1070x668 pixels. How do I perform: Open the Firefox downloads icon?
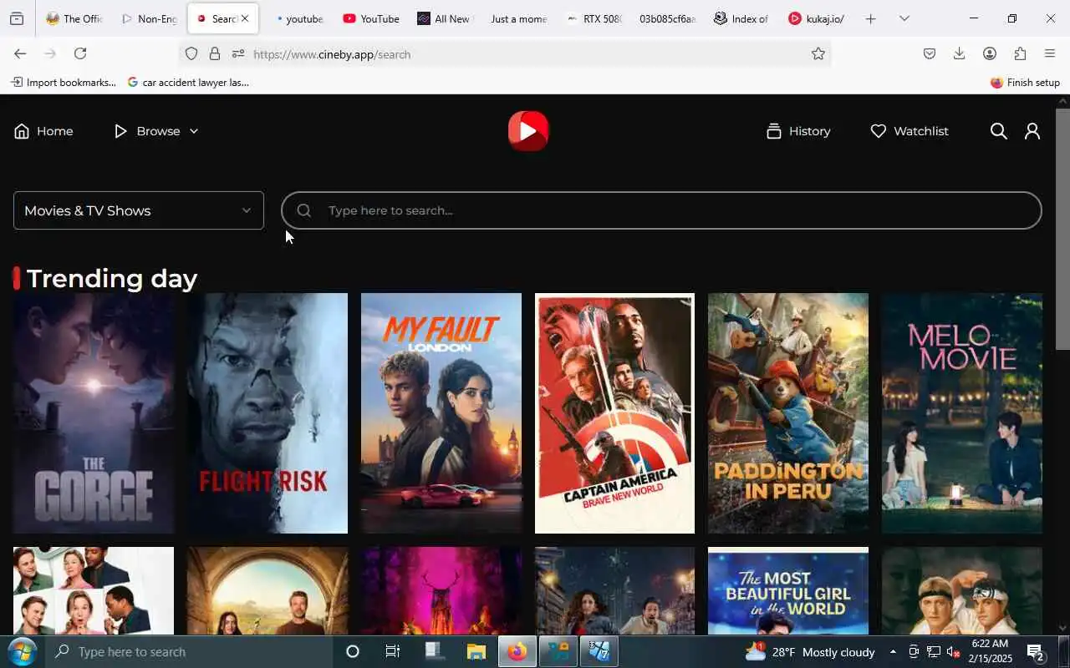click(x=960, y=53)
